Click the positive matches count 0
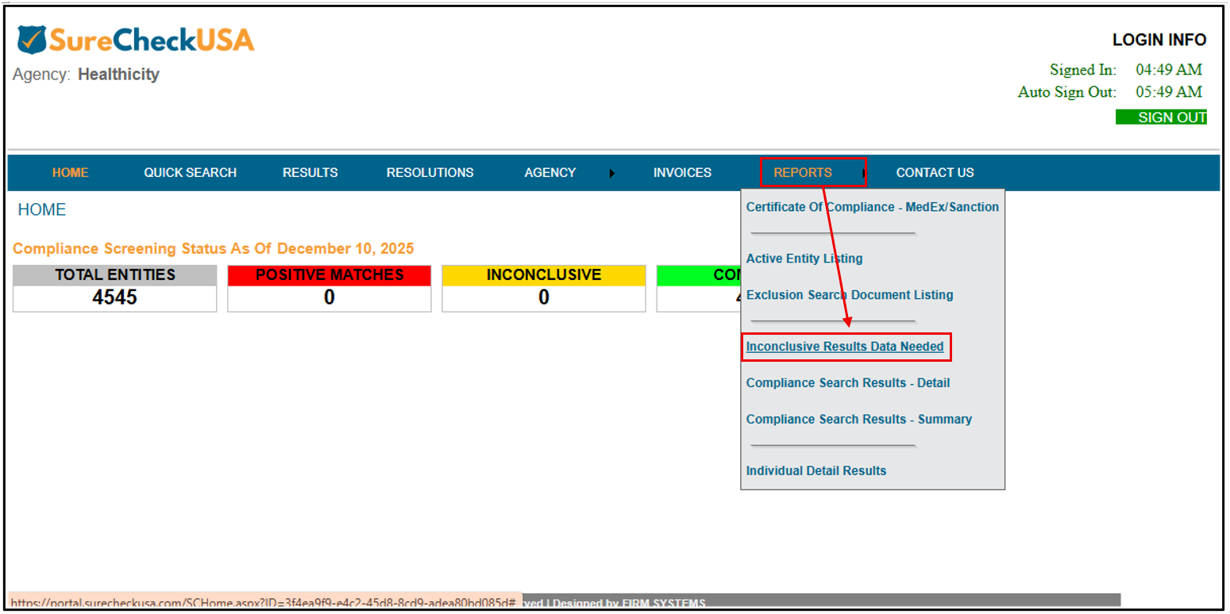This screenshot has height=614, width=1230. point(330,298)
